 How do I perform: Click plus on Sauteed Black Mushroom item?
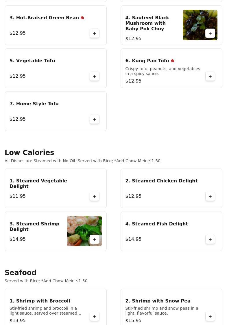pyautogui.click(x=210, y=33)
